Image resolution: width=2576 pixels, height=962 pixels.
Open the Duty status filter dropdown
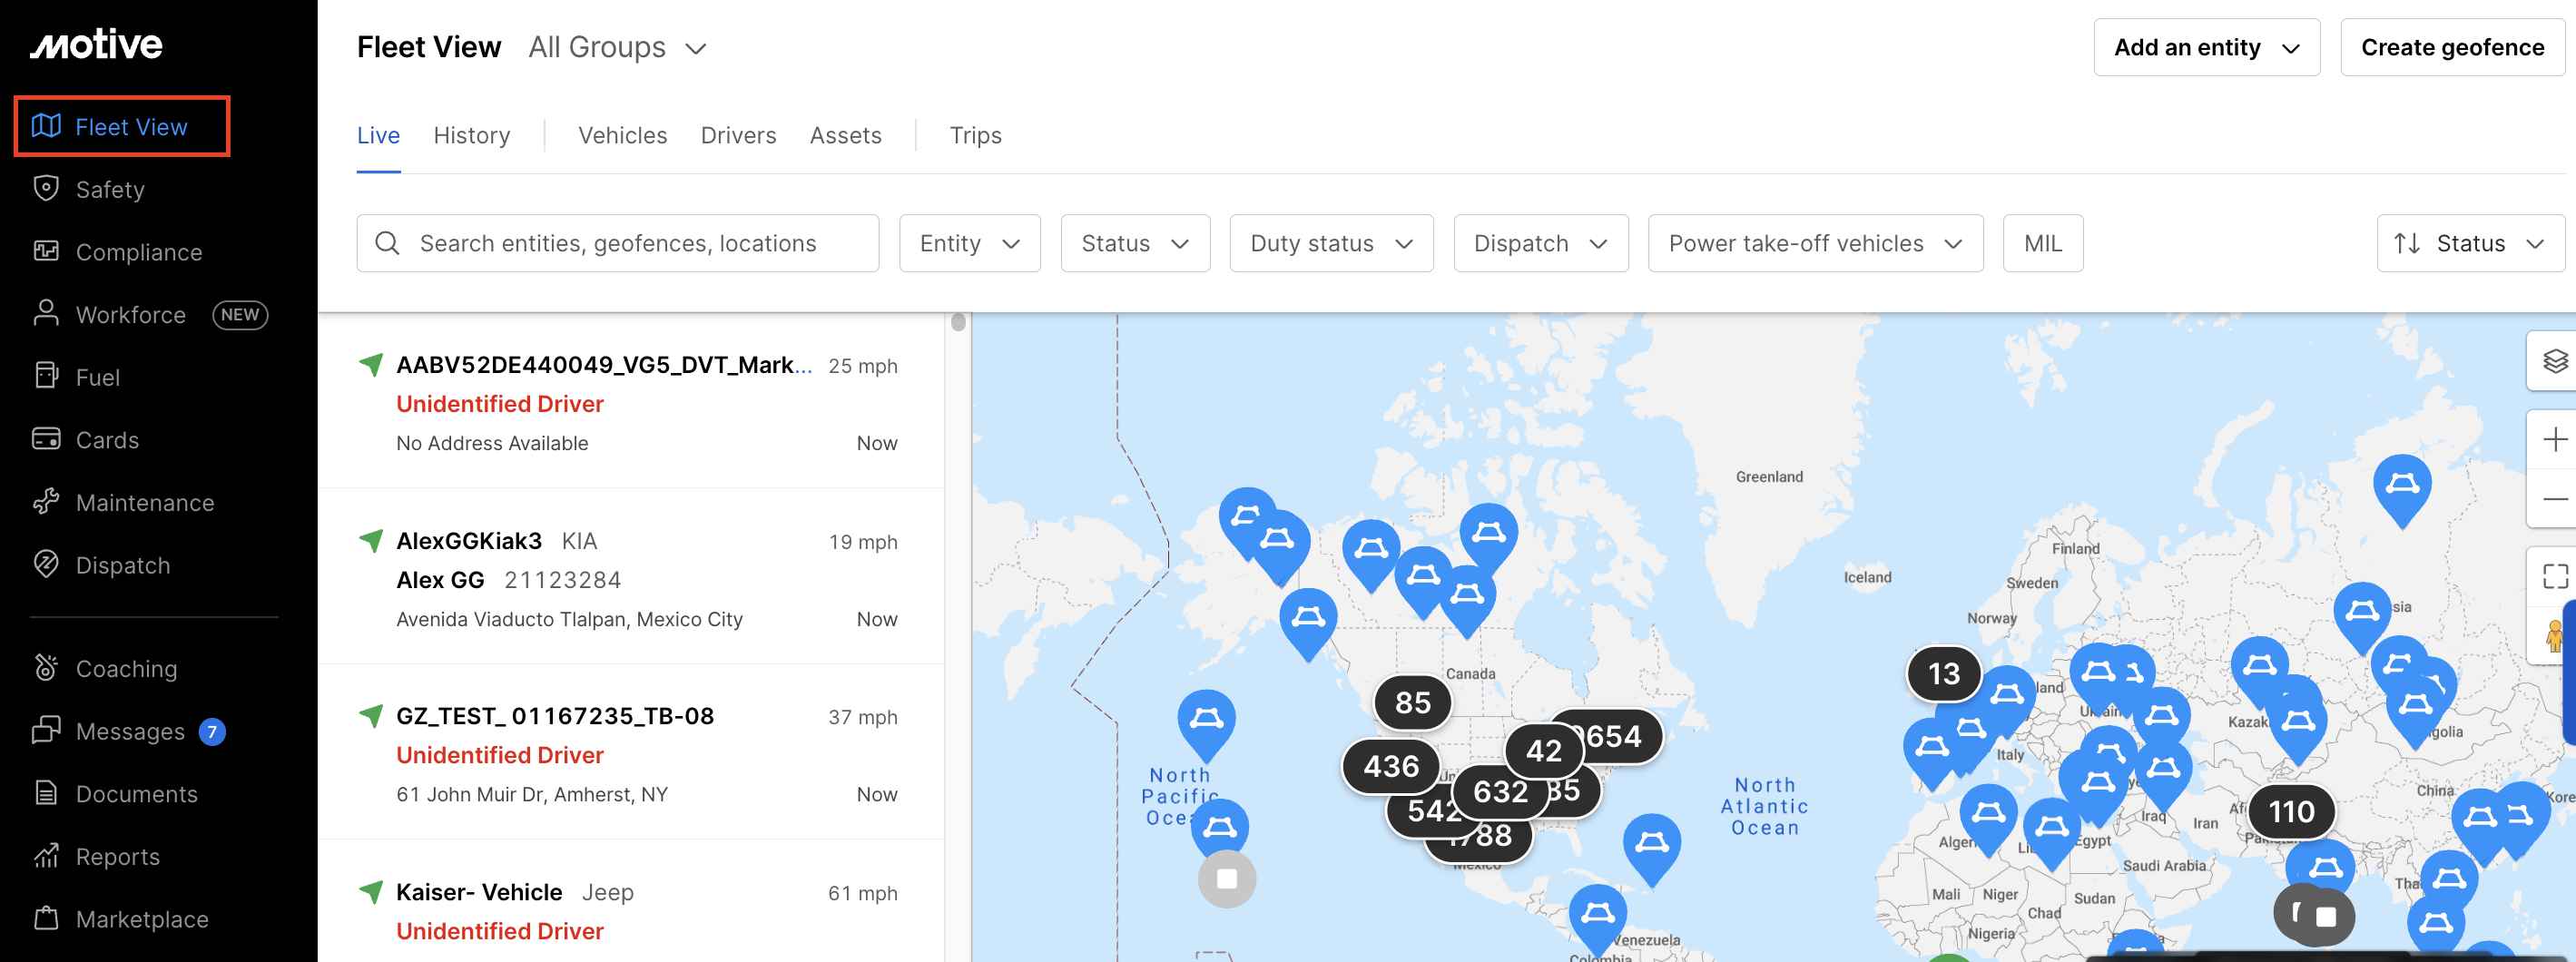click(x=1331, y=243)
